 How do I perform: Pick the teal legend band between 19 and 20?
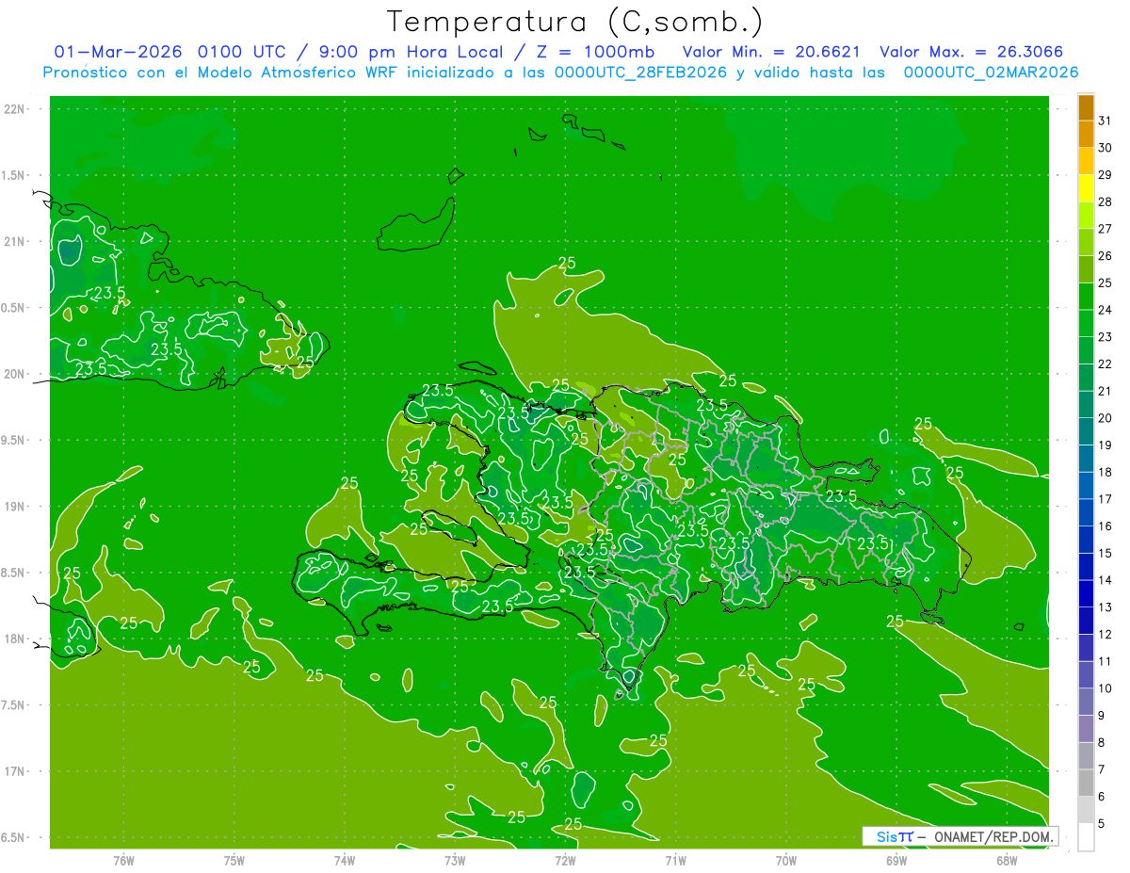pyautogui.click(x=1086, y=431)
